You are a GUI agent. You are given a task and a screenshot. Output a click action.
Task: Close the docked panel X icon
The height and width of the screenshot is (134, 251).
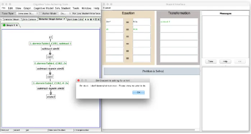click(x=98, y=19)
